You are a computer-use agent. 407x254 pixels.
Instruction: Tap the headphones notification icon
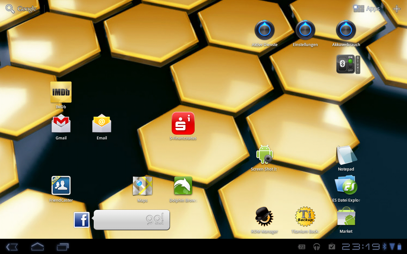[317, 246]
